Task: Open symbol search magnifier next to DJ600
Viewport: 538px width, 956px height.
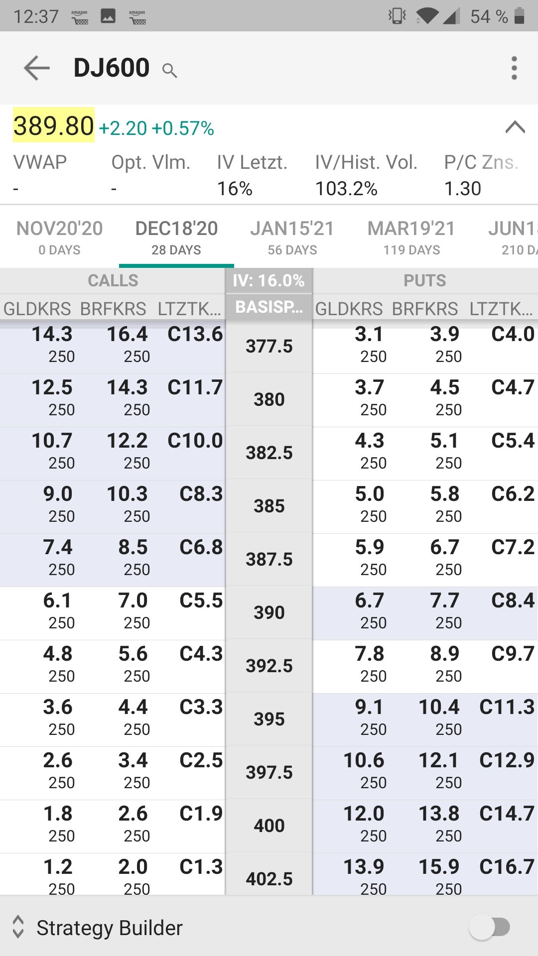Action: 169,71
